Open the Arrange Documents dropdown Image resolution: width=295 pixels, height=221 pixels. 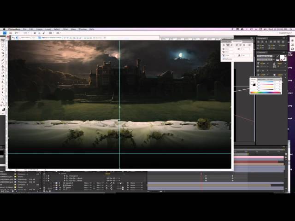[x=51, y=33]
